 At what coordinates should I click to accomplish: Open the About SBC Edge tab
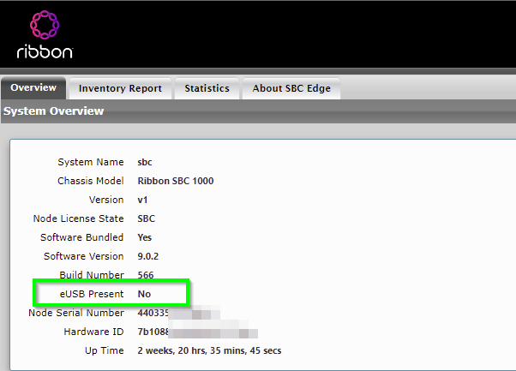point(291,88)
